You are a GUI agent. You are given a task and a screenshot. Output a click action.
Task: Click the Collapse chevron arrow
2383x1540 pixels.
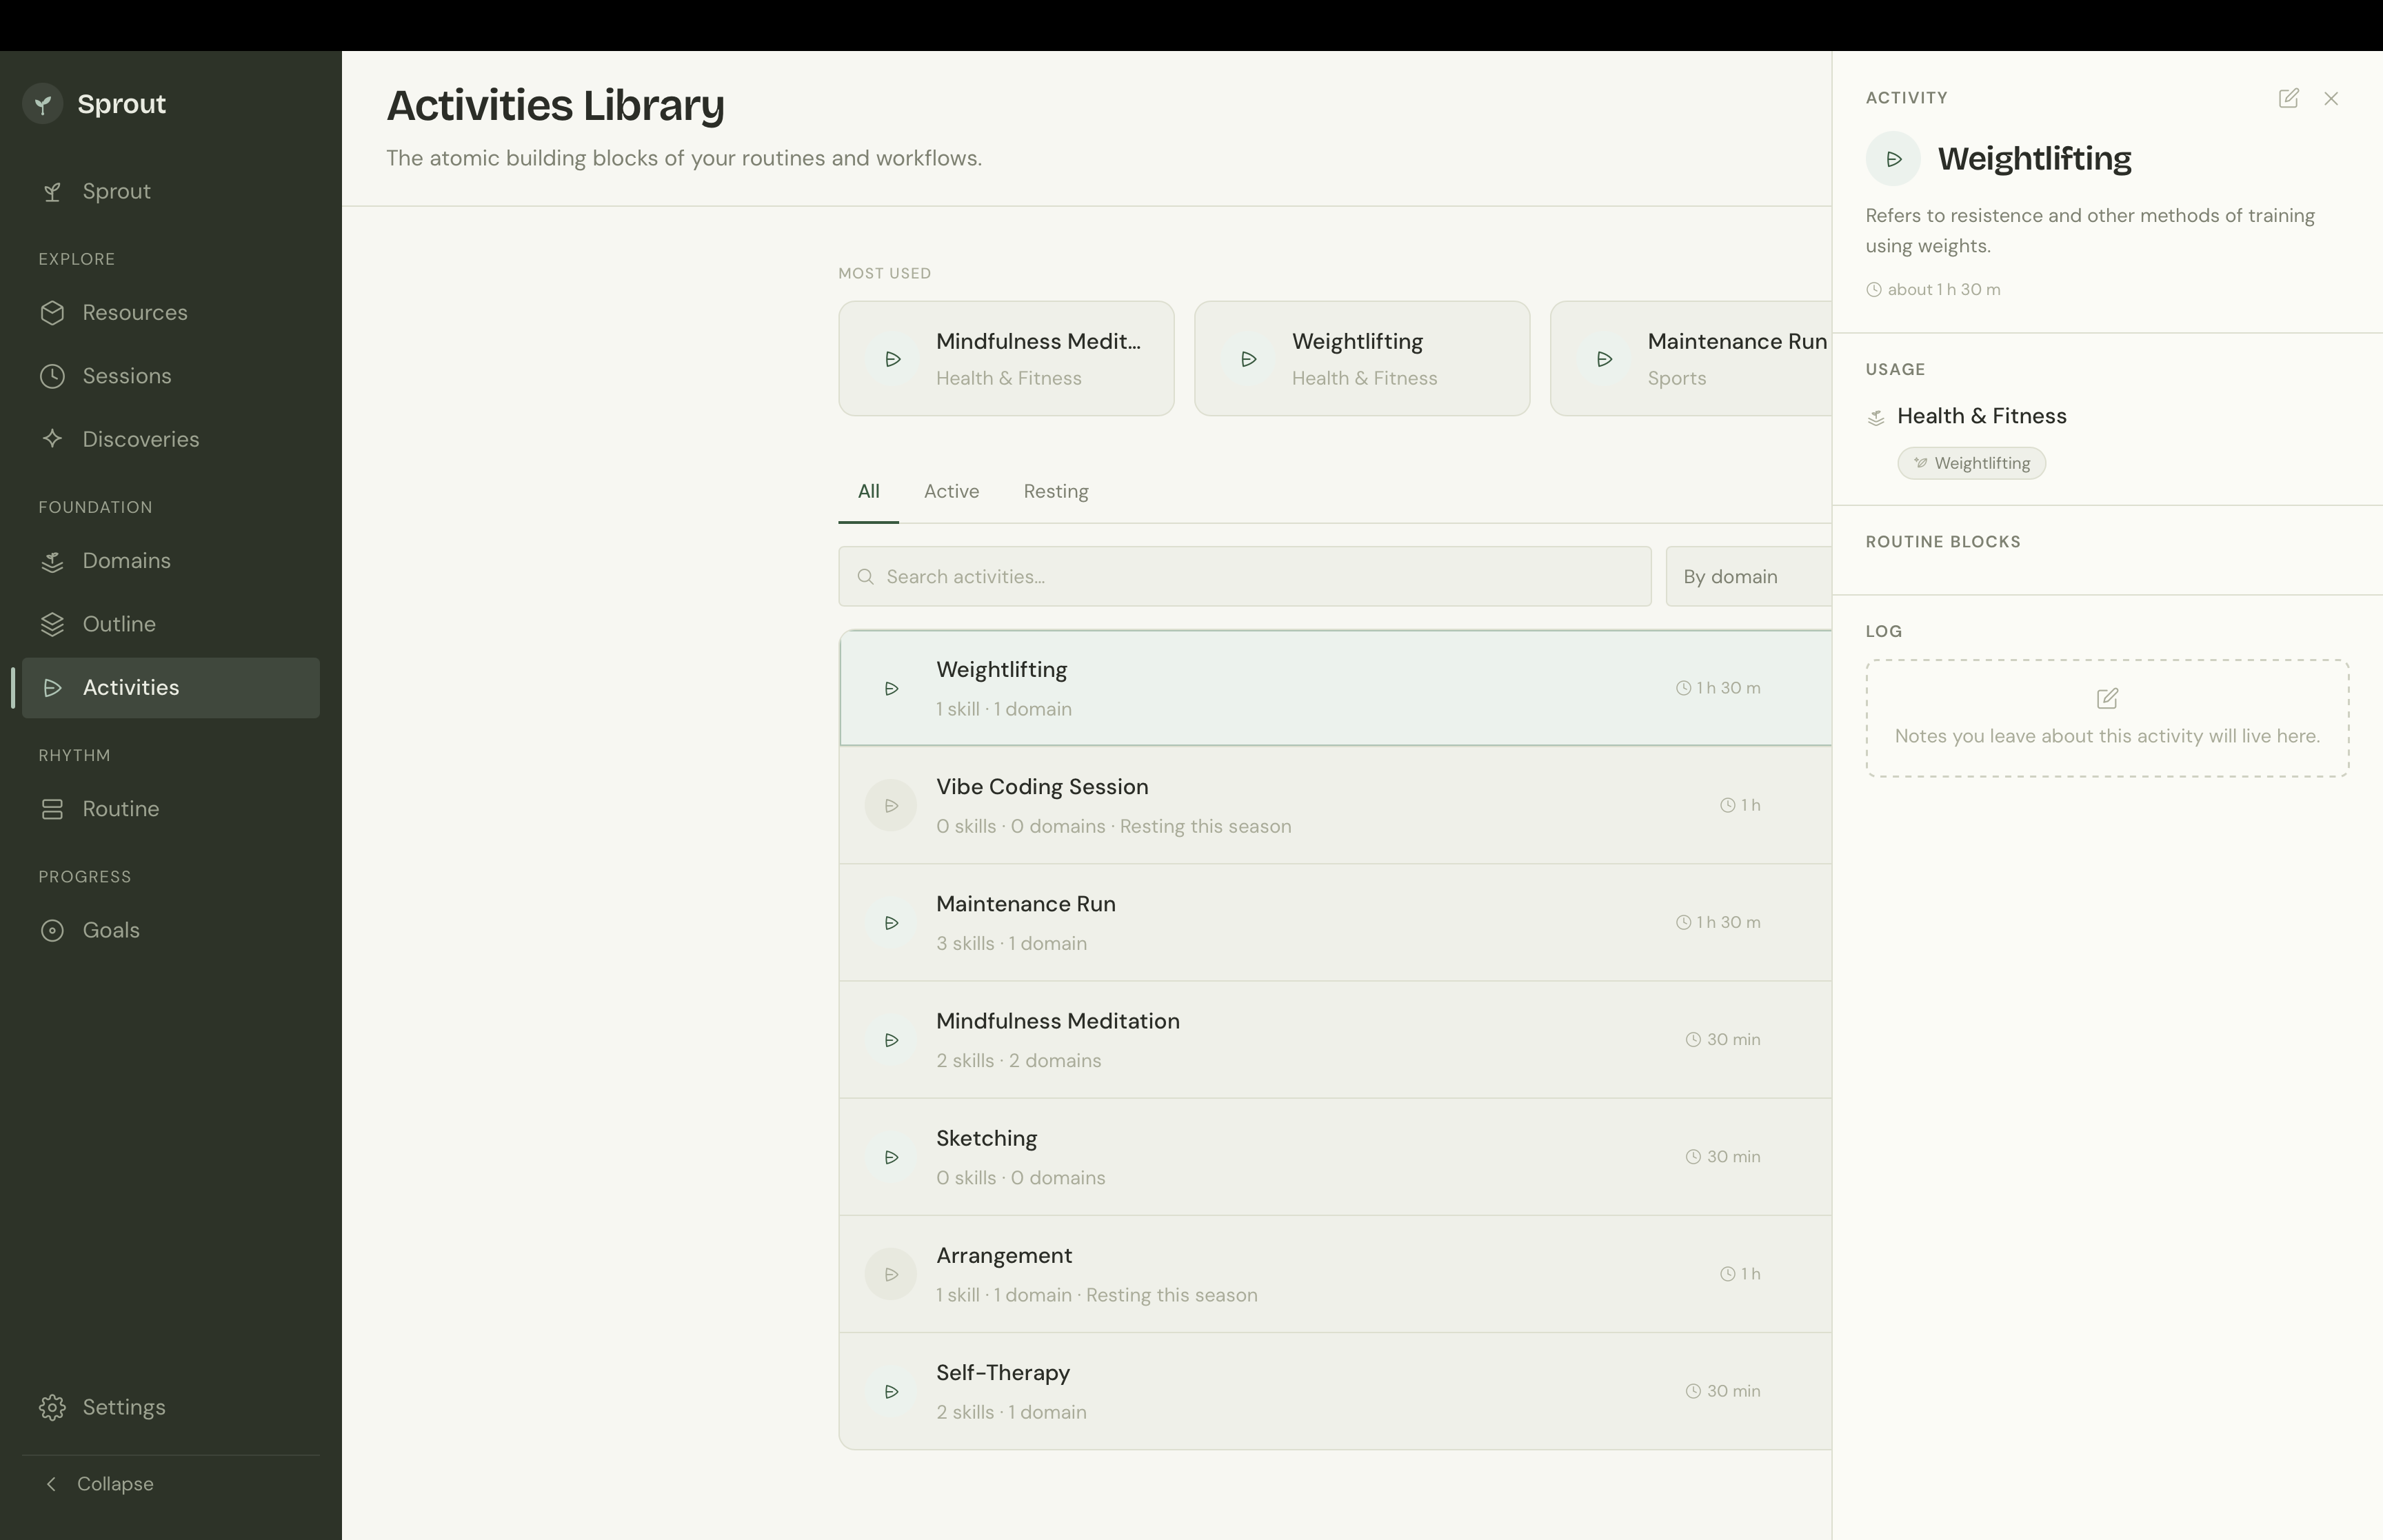click(51, 1484)
